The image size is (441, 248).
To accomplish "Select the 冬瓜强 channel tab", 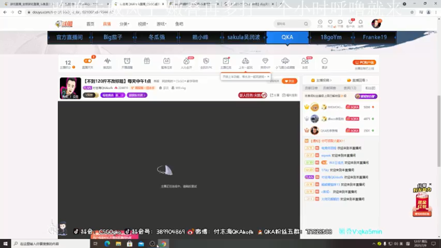I will point(156,37).
